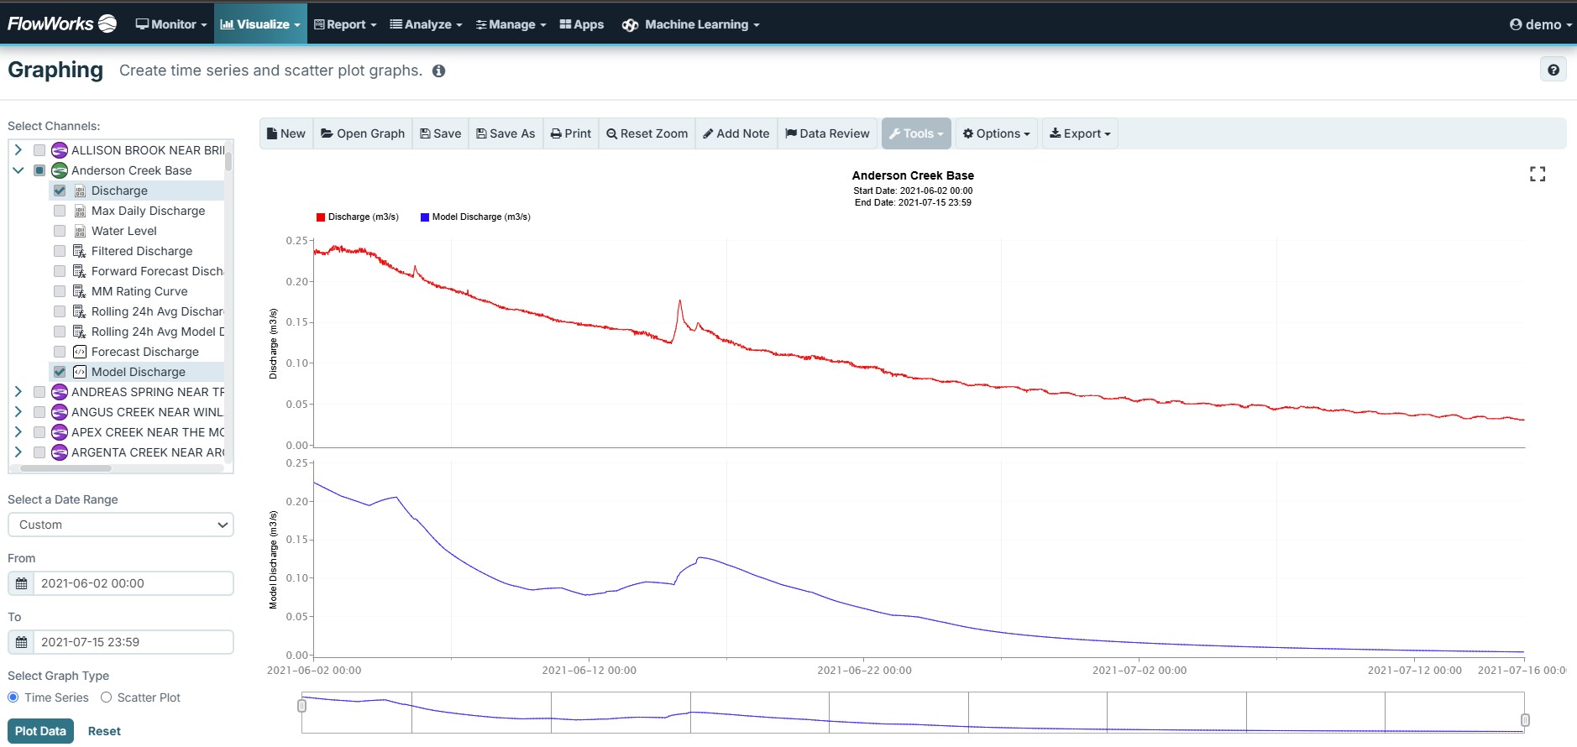Click the Allison Brook station icon
Screen dimensions: 1577x747
(x=60, y=150)
